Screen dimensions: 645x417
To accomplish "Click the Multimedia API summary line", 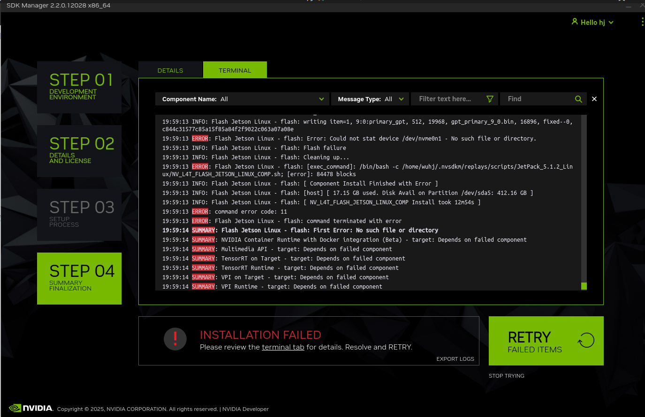I will pyautogui.click(x=277, y=249).
